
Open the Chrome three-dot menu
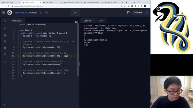click(148, 6)
